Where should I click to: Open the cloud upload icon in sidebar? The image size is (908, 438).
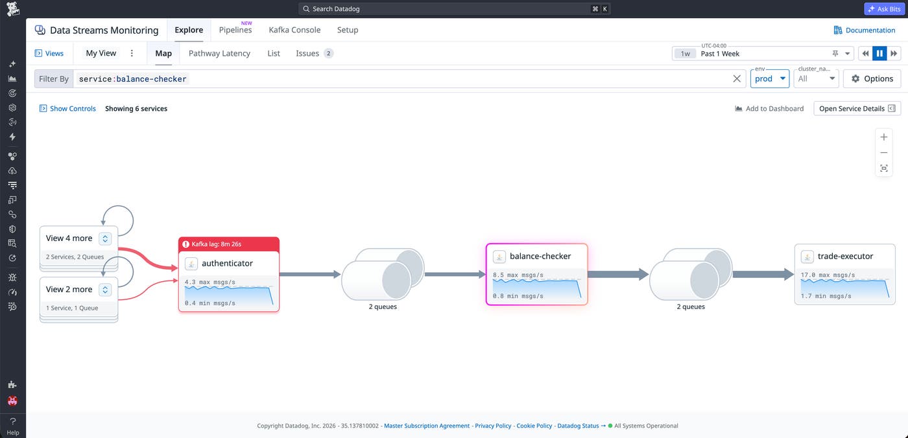(x=12, y=170)
